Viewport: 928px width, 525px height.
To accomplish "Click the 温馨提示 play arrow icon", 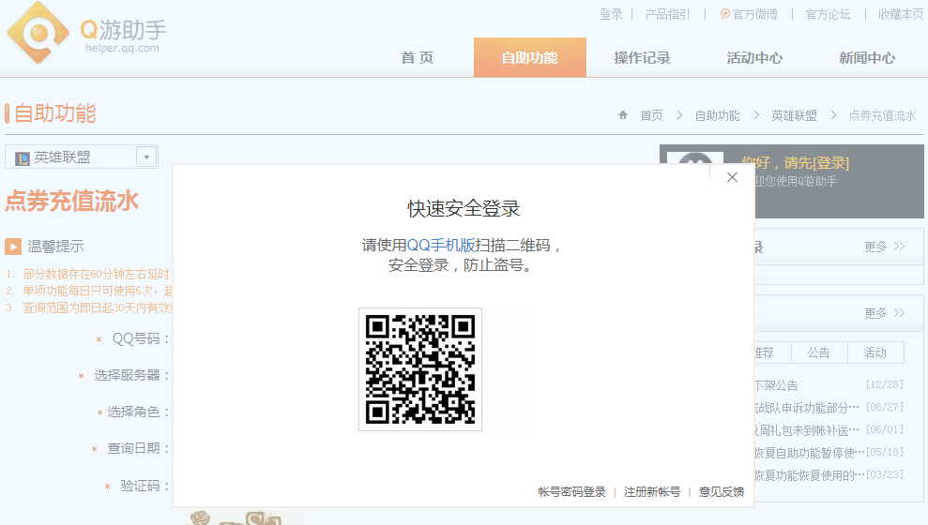I will pyautogui.click(x=13, y=246).
